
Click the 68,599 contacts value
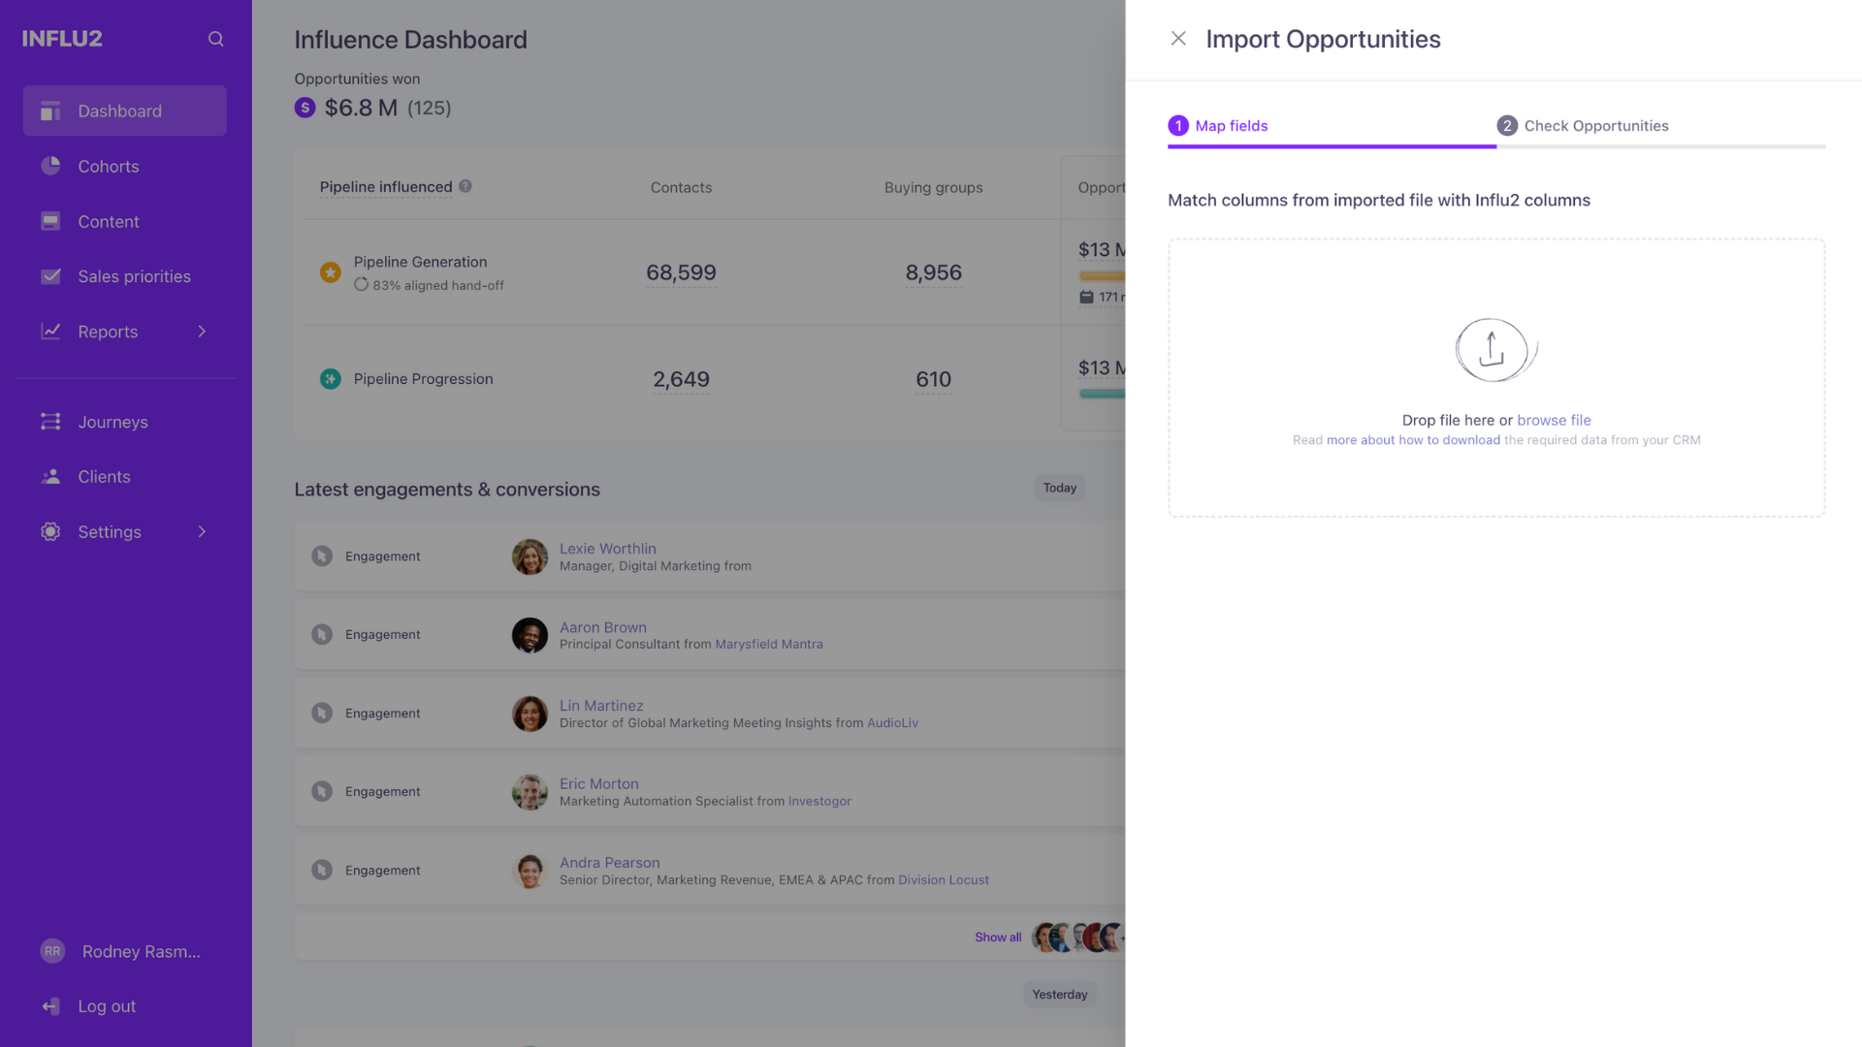[x=681, y=272]
